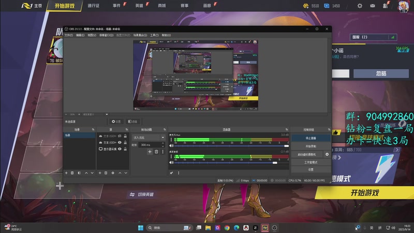The image size is (414, 233).
Task: Move the source up with the up arrow in the 源 dock
Action: (x=120, y=173)
